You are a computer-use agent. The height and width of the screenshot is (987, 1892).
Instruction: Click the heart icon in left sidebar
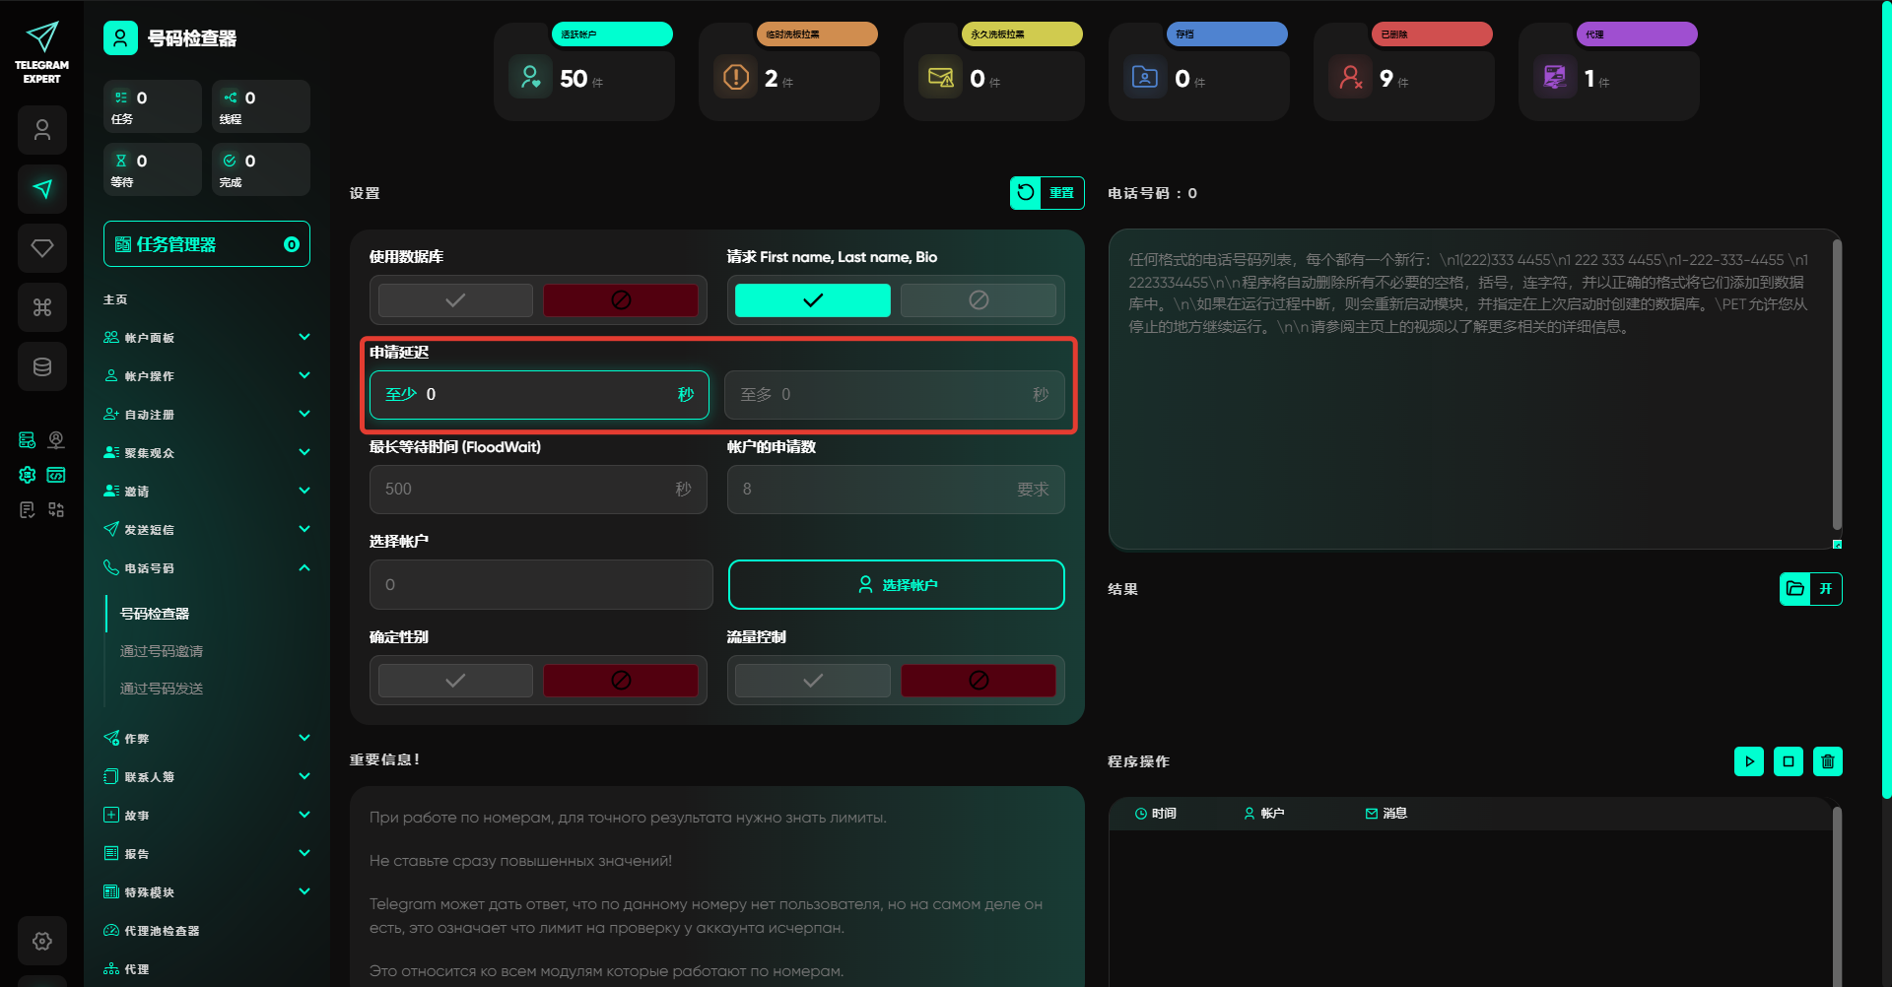(42, 248)
